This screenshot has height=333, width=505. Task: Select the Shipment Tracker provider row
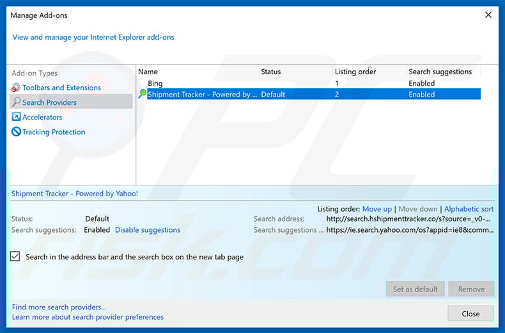pyautogui.click(x=201, y=95)
